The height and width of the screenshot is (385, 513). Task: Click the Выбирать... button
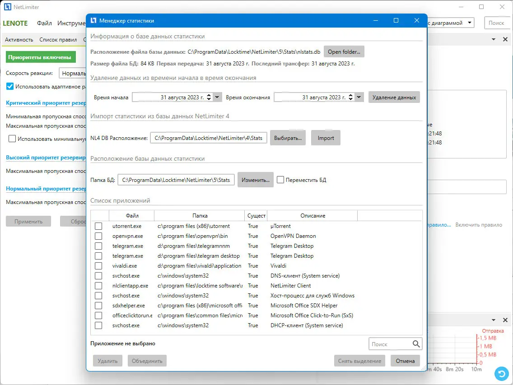coord(288,138)
